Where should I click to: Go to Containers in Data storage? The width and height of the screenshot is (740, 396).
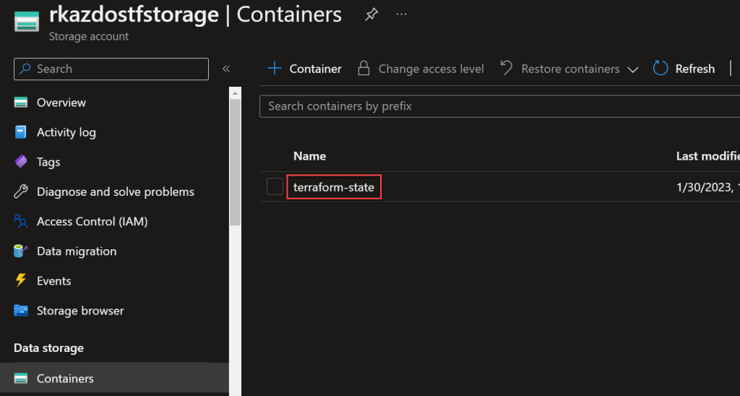(x=65, y=379)
